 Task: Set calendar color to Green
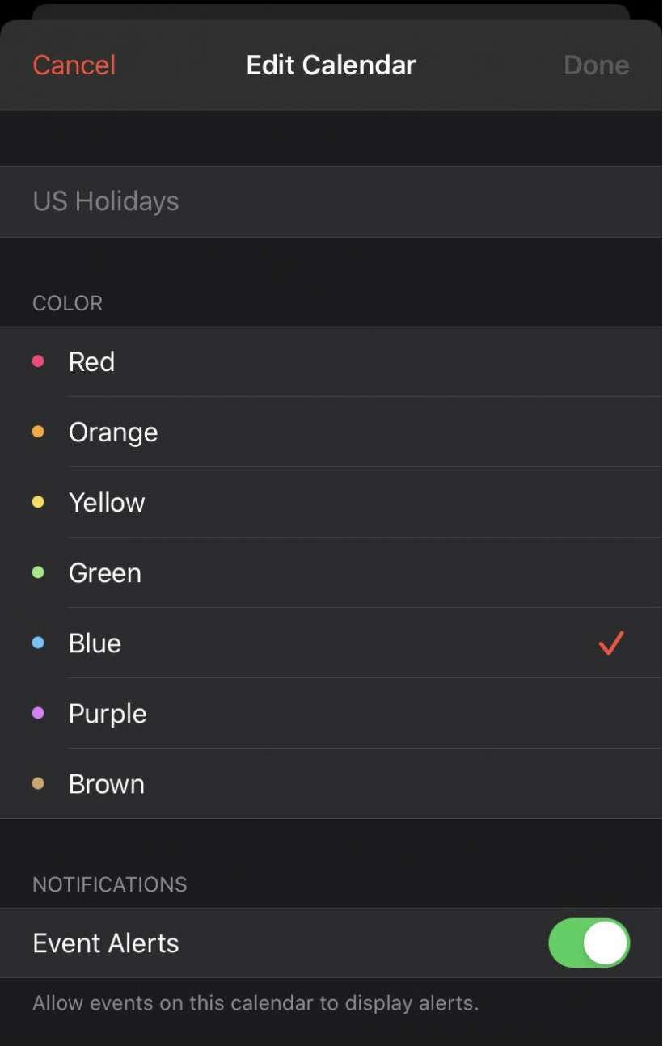coord(105,572)
